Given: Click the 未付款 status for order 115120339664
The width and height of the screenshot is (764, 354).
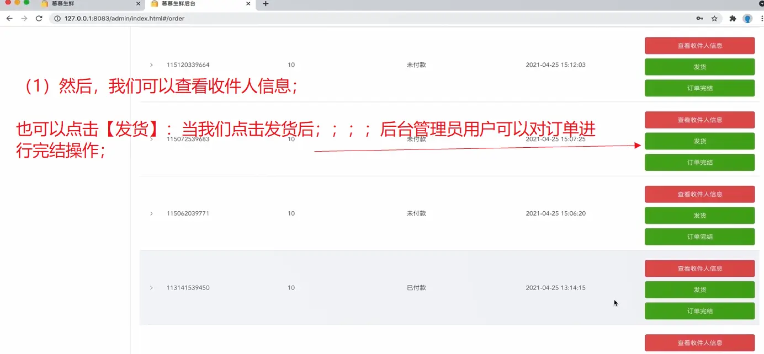Looking at the screenshot, I should pyautogui.click(x=416, y=65).
